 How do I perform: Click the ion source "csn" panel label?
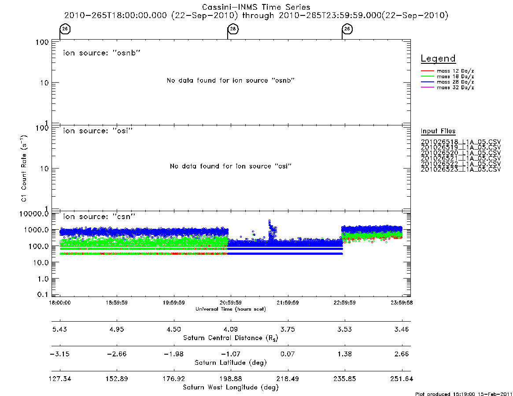pos(99,216)
